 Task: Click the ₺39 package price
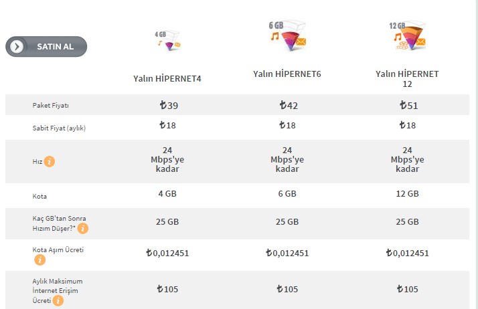pyautogui.click(x=168, y=106)
